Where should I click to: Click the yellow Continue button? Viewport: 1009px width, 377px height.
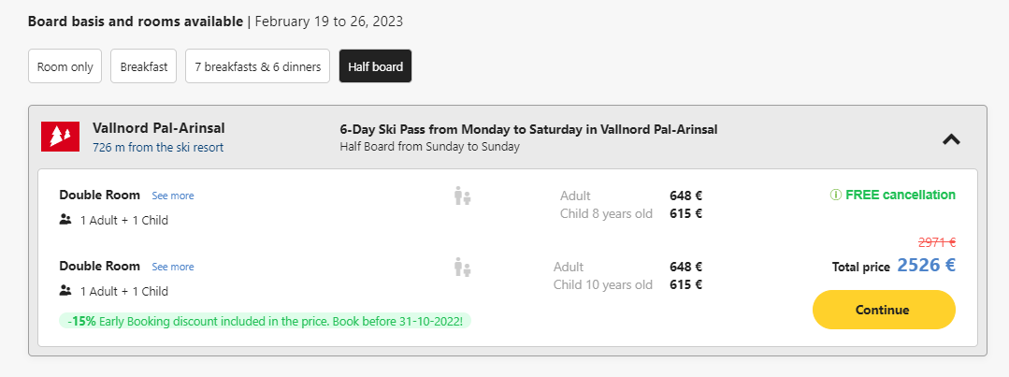click(884, 310)
